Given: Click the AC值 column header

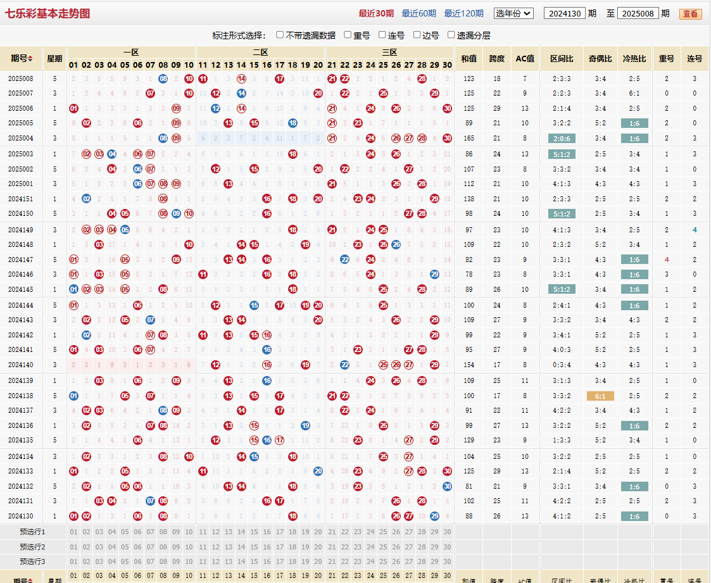Looking at the screenshot, I should pos(525,58).
